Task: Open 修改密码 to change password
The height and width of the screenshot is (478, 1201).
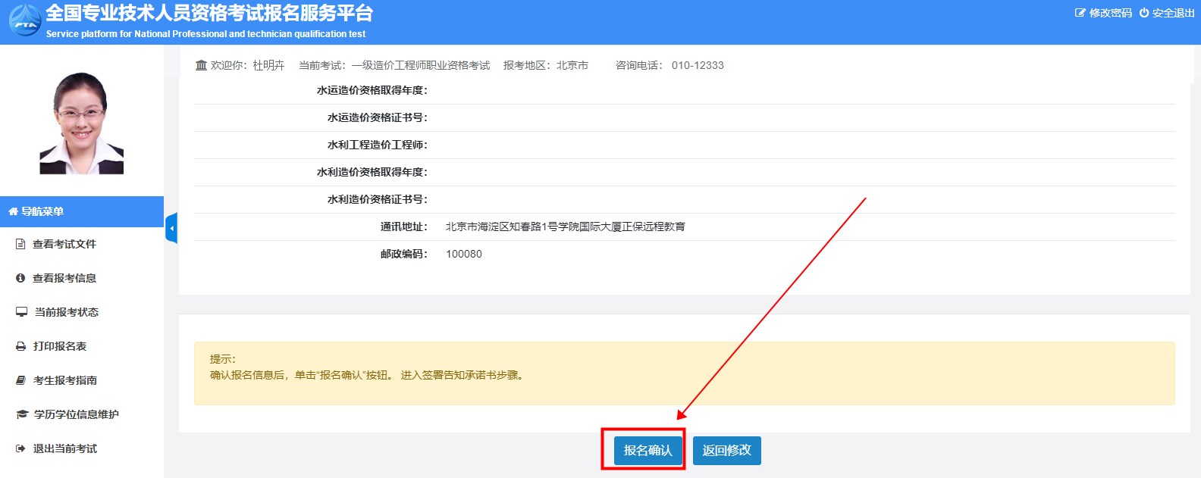Action: [1103, 13]
